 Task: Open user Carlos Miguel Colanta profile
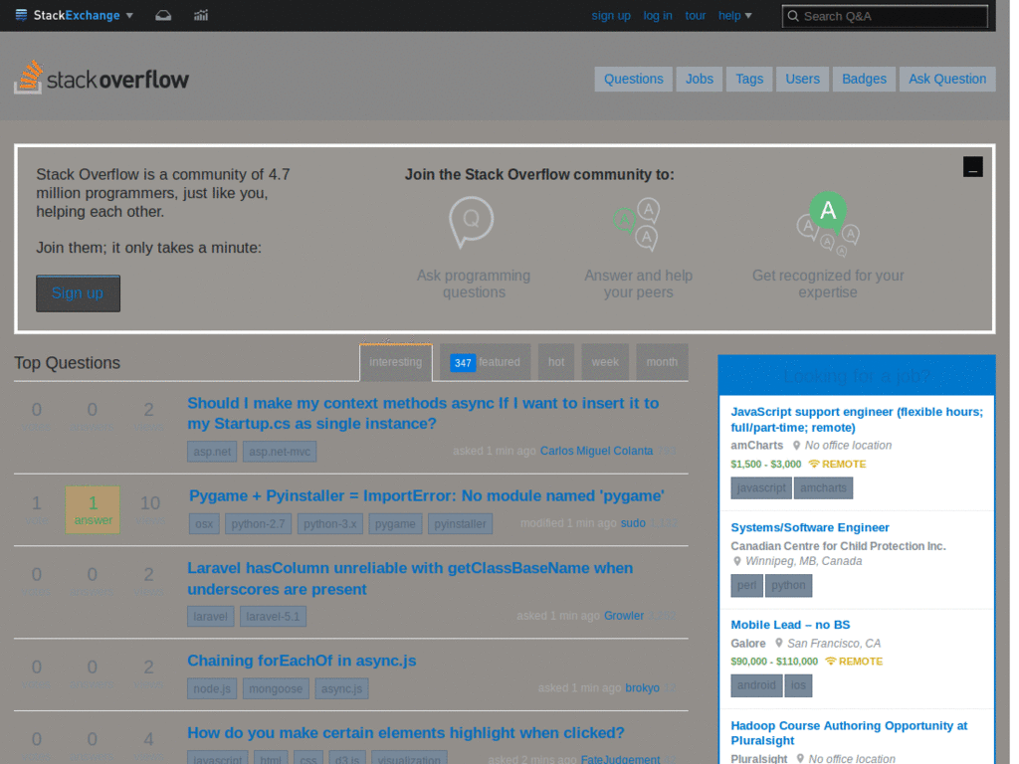596,451
